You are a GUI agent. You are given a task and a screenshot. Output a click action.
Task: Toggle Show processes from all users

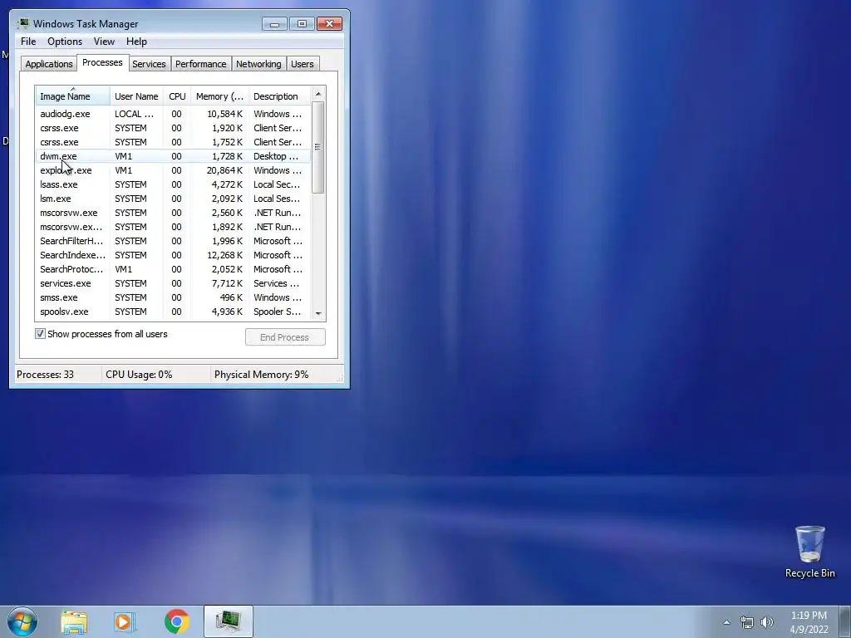[x=40, y=334]
